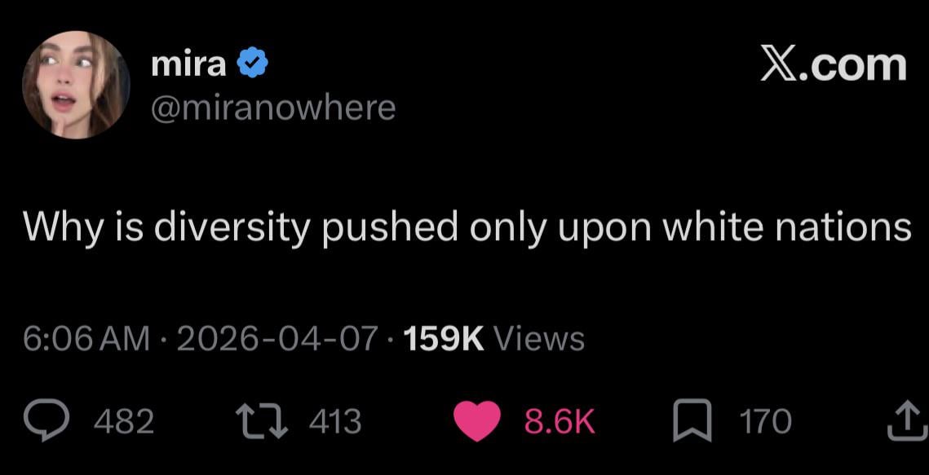Click the 8.6K likes count
929x475 pixels.
[559, 421]
